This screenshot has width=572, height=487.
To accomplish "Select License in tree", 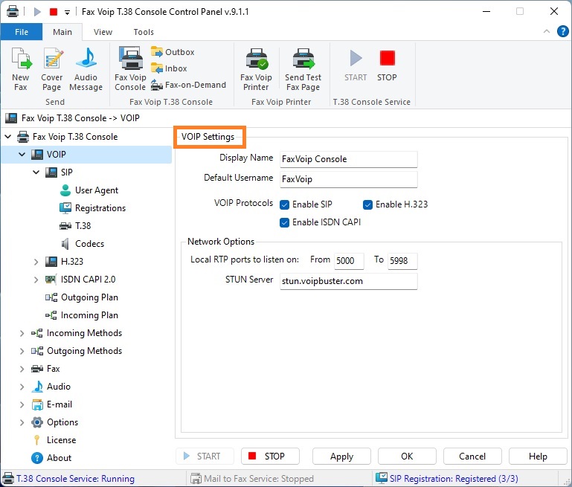I will pos(54,440).
